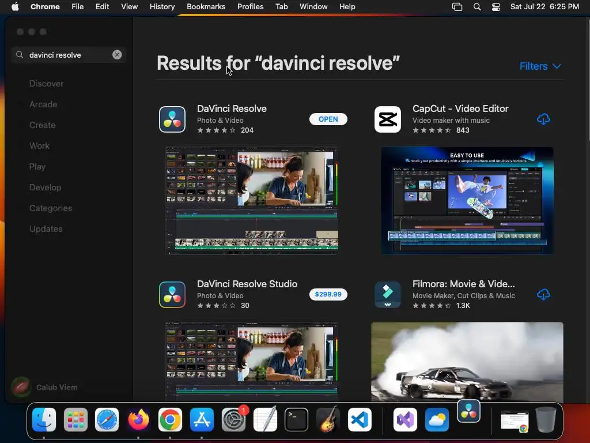This screenshot has width=590, height=443.
Task: Click the OPEN button for DaVinci Resolve
Action: pyautogui.click(x=328, y=119)
